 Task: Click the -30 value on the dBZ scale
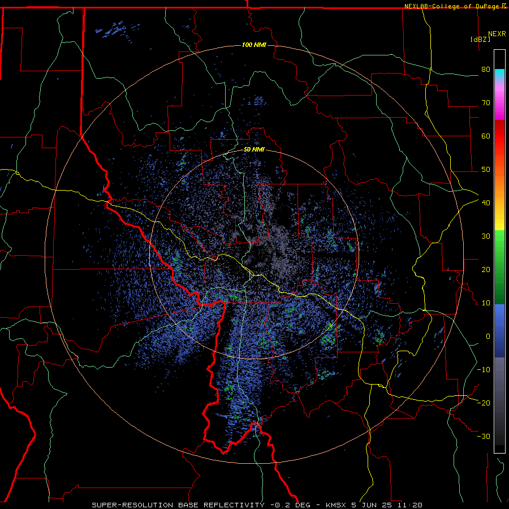coord(484,436)
